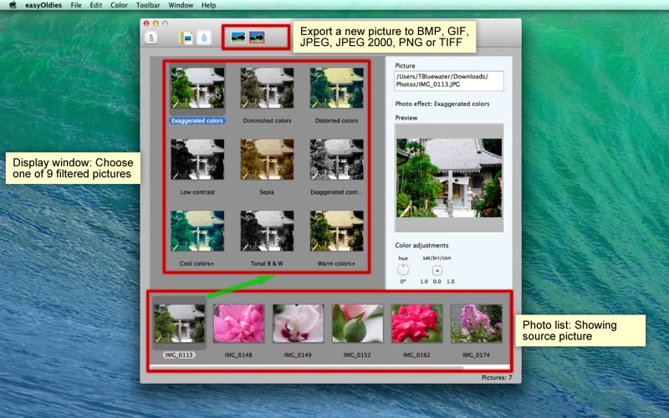Image resolution: width=669 pixels, height=418 pixels.
Task: Open the Help menu
Action: tap(208, 5)
